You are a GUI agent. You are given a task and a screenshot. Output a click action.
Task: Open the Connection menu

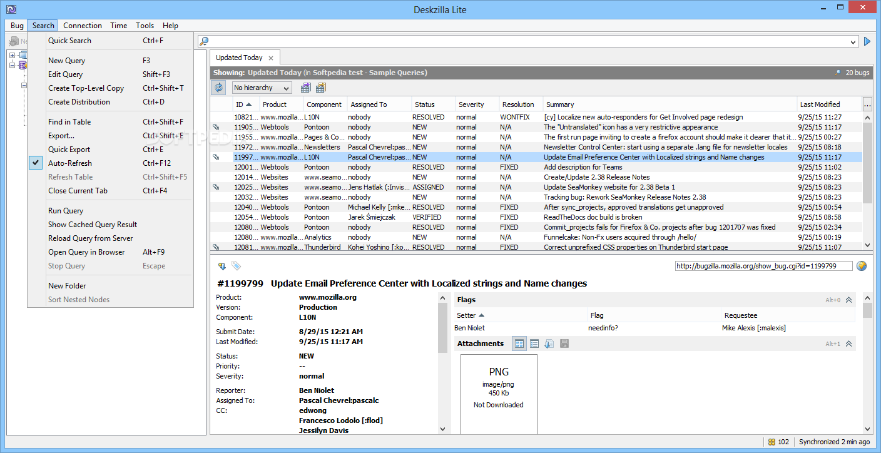(83, 26)
